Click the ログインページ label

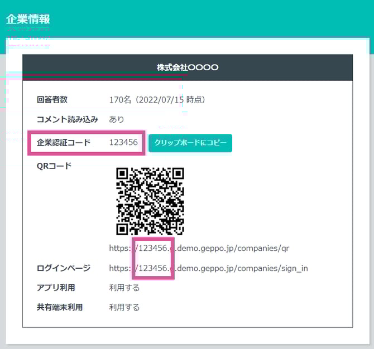click(63, 268)
